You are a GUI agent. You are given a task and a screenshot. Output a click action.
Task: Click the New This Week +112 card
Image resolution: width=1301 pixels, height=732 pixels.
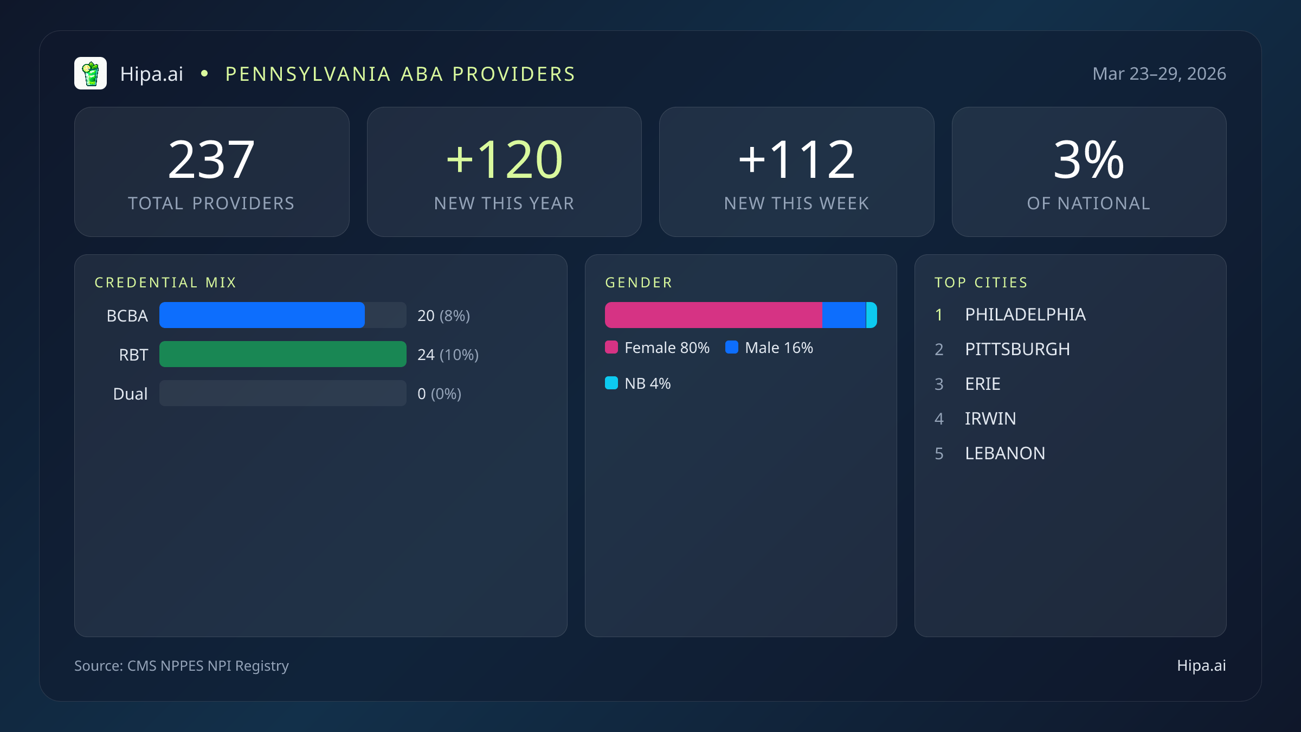tap(797, 171)
